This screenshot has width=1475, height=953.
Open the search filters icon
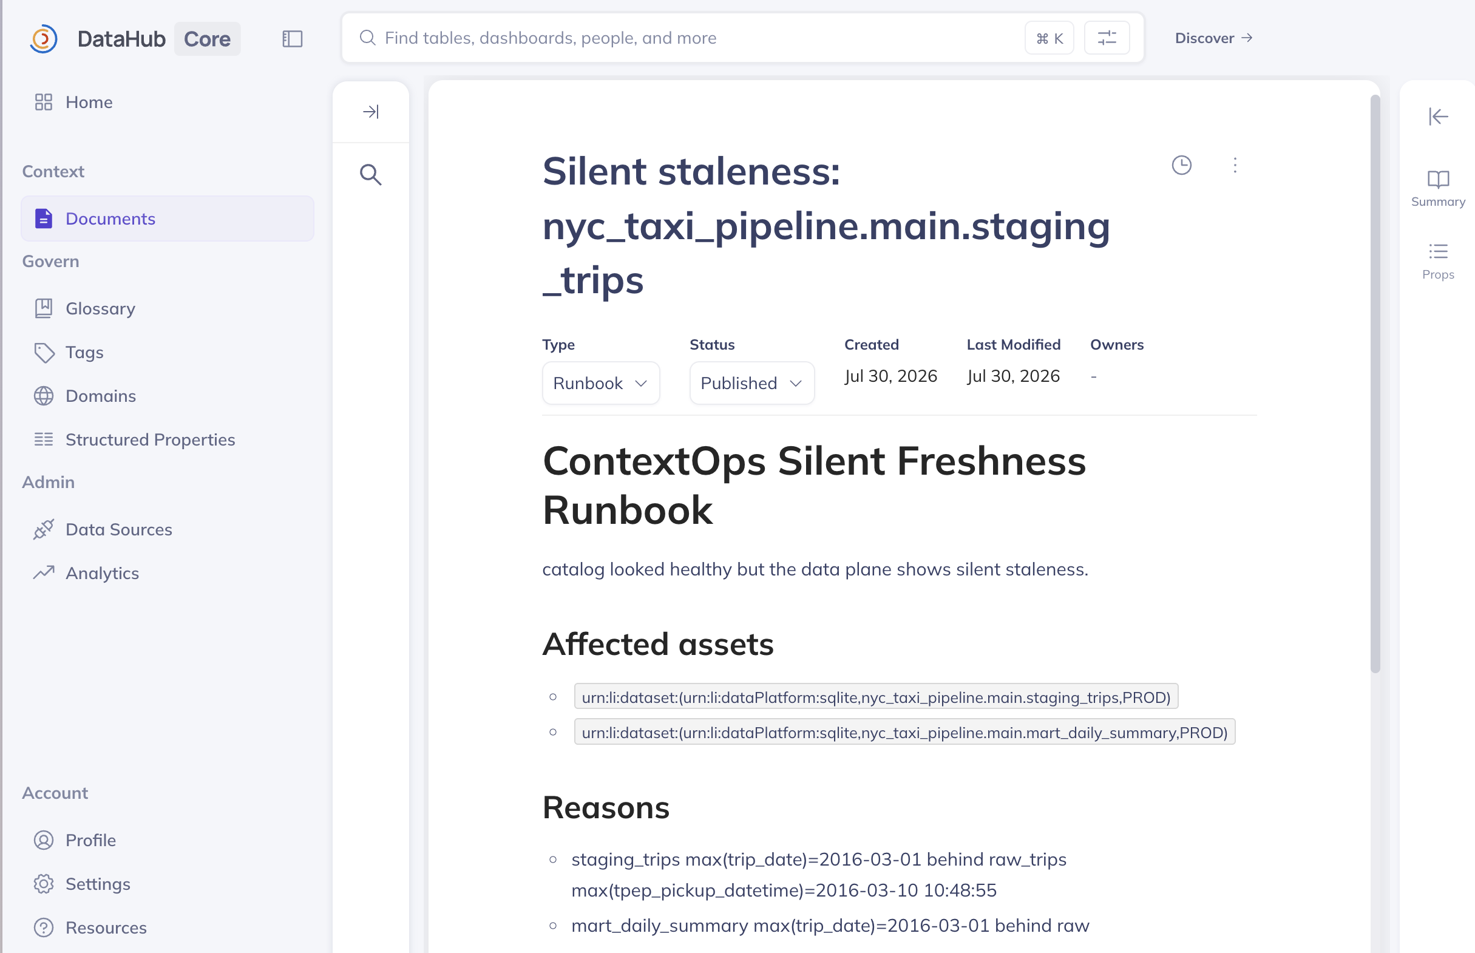(x=1107, y=38)
